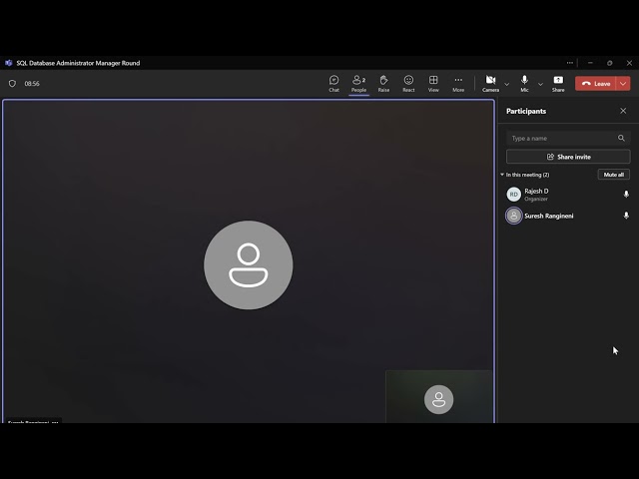Screen dimensions: 639x479
Task: Click the shield icon beside meeting timer
Action: point(12,84)
